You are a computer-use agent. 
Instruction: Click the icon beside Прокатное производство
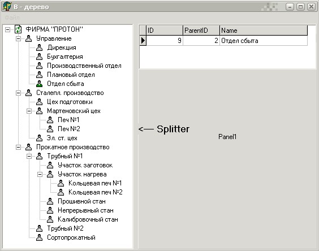[29, 147]
